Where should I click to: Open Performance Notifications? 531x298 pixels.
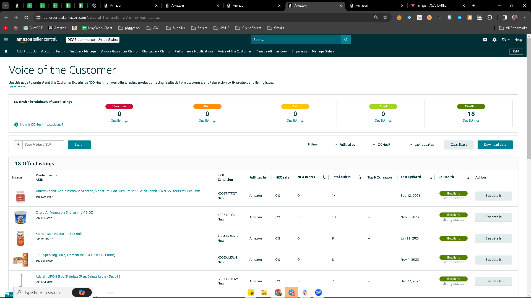pos(194,51)
